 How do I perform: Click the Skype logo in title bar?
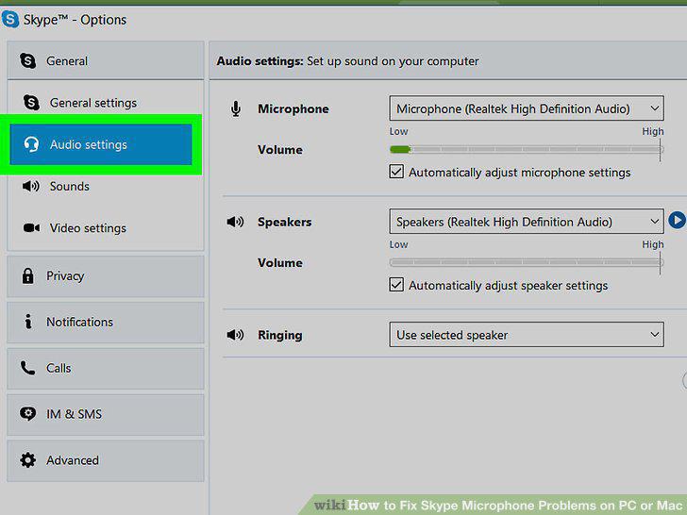[10, 19]
